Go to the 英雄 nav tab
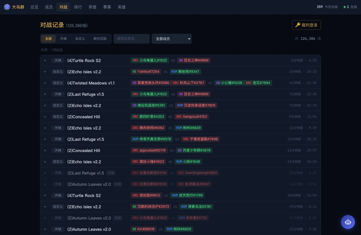This screenshot has height=235, width=361. pos(122,7)
